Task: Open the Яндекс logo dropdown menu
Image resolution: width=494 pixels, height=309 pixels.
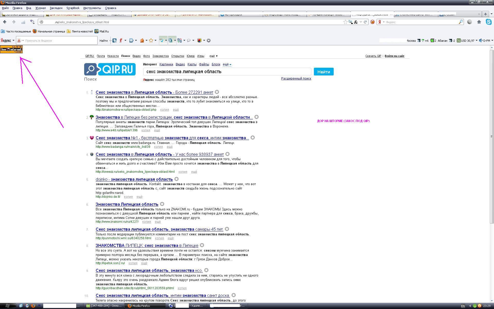Action: [7, 40]
